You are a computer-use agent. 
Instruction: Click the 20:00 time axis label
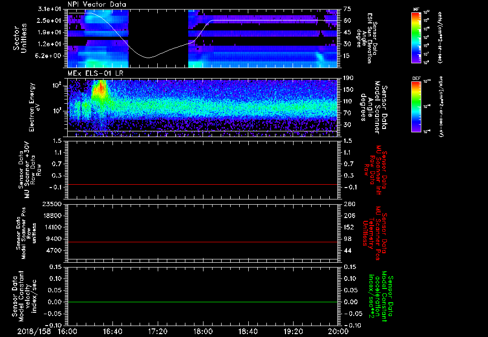[x=338, y=331]
